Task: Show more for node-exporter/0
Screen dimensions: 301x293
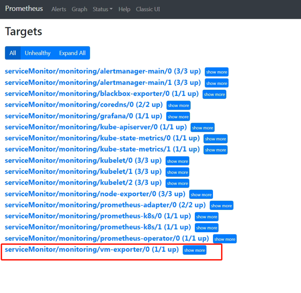Action: tap(201, 195)
